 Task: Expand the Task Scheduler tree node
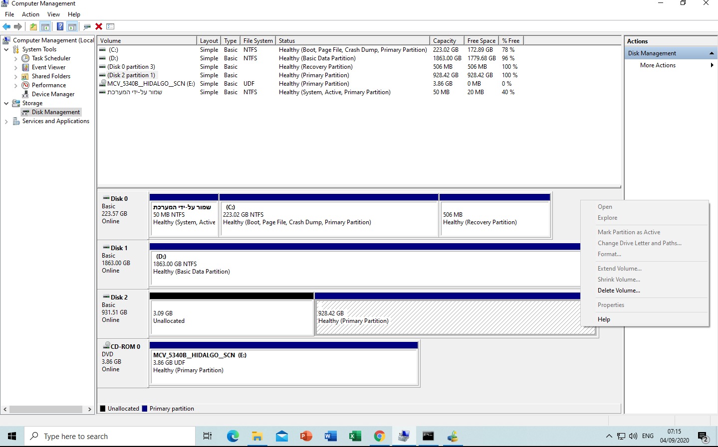click(x=15, y=59)
